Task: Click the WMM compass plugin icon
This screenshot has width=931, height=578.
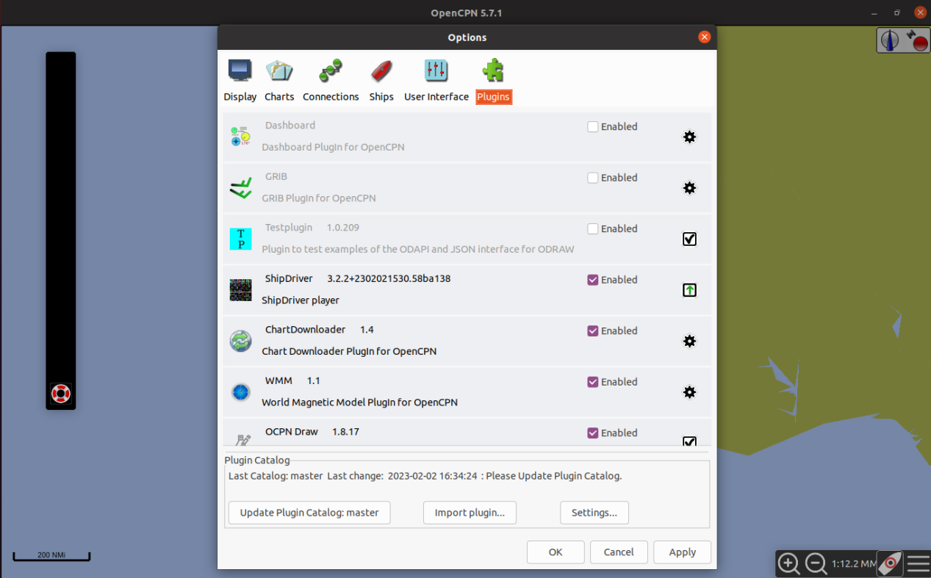Action: coord(240,392)
